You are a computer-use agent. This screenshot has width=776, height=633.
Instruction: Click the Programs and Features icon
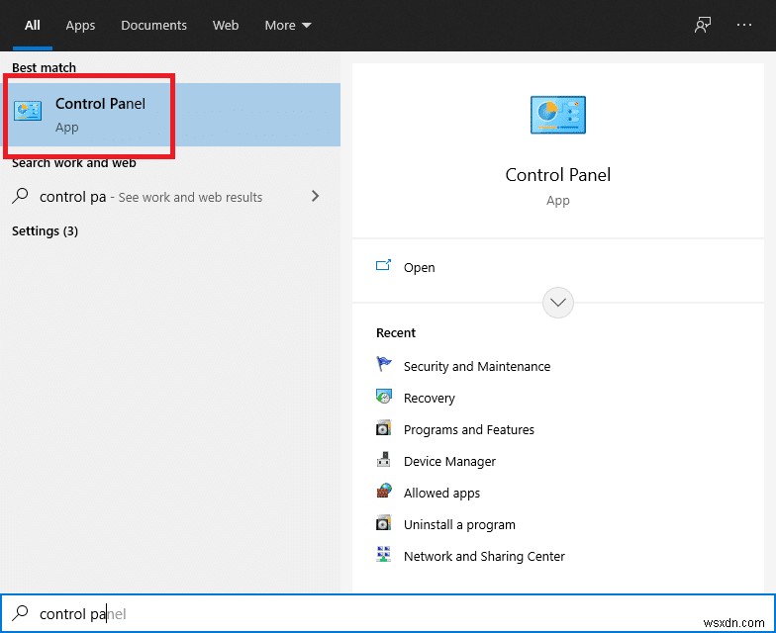point(384,427)
